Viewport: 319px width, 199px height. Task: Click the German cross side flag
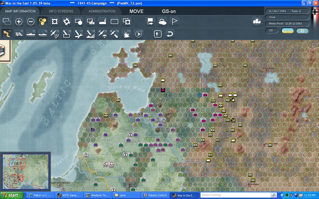(315, 12)
